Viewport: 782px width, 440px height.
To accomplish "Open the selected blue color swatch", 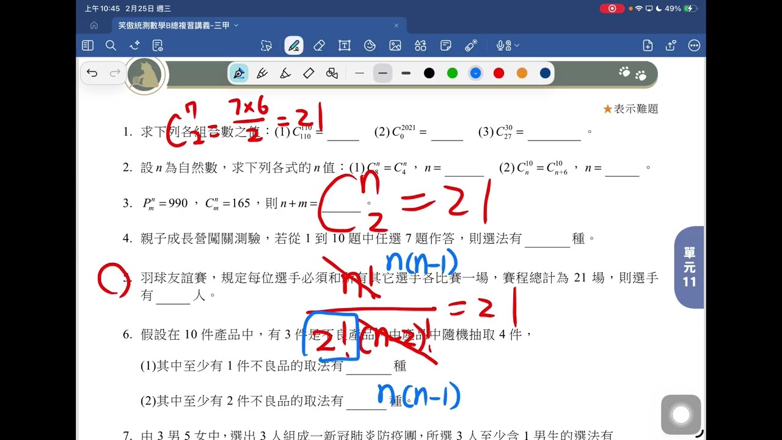I will click(x=476, y=73).
